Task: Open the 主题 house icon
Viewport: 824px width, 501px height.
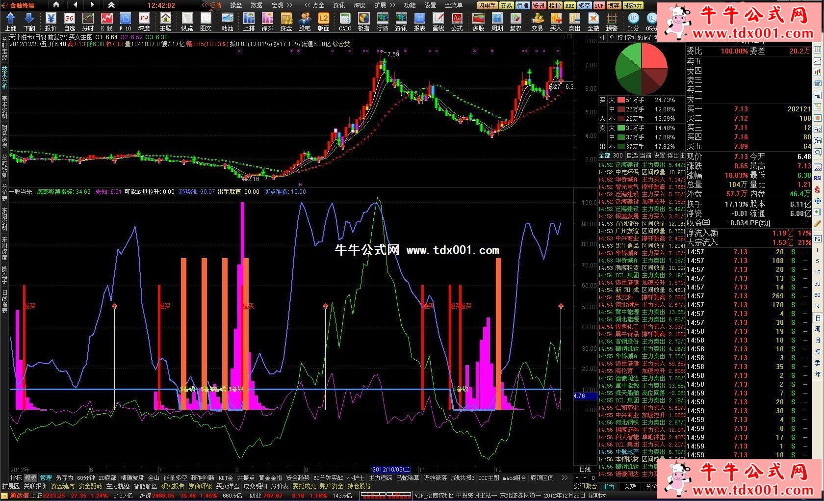Action: pyautogui.click(x=166, y=22)
